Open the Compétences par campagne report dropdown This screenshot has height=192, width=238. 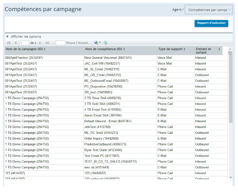tap(208, 10)
